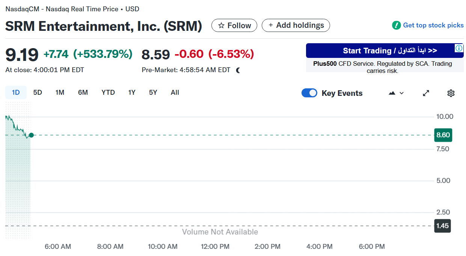Click the 4:00 PM time axis label

point(319,247)
